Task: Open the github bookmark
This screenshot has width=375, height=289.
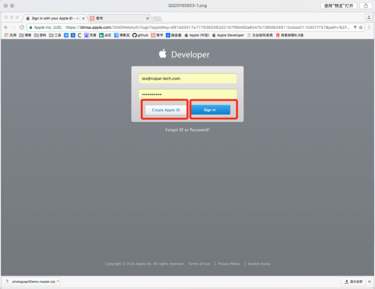Action: point(140,35)
